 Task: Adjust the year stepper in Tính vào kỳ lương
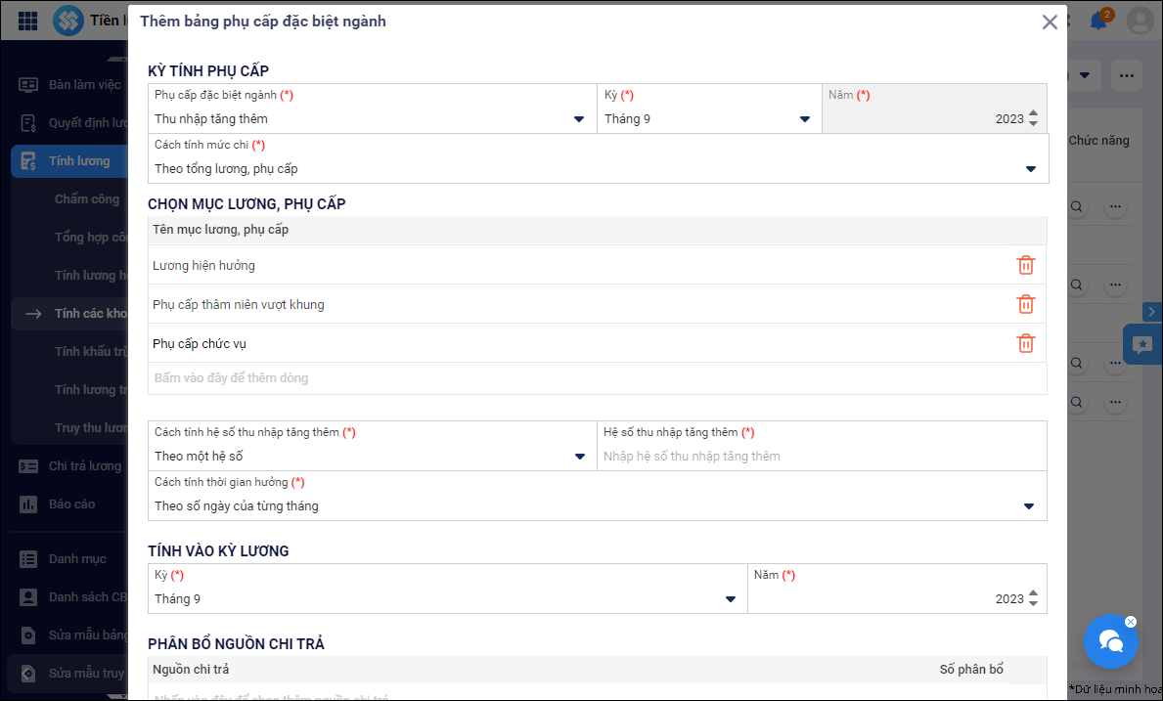1034,598
